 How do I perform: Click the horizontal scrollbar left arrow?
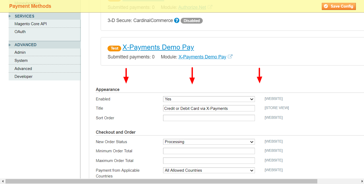pos(2,181)
